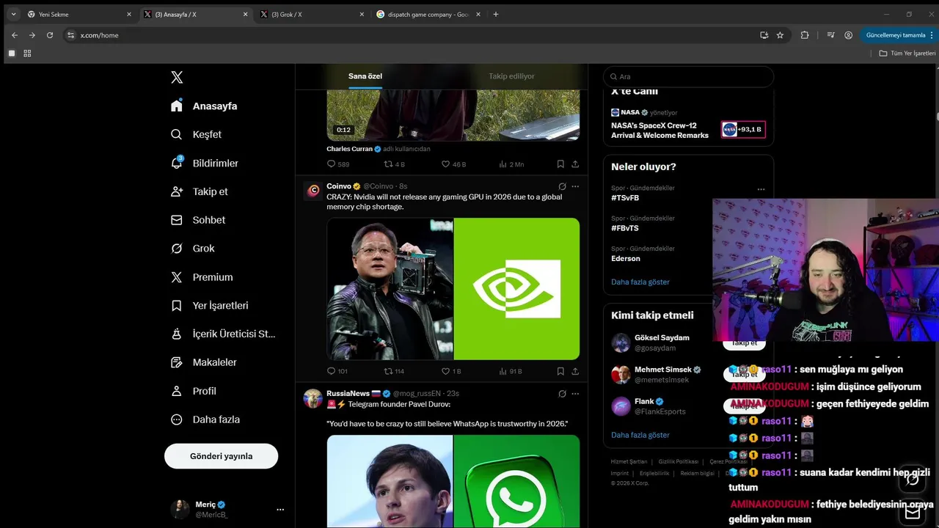The height and width of the screenshot is (528, 939).
Task: Open more options on RussiaNews post
Action: (575, 394)
